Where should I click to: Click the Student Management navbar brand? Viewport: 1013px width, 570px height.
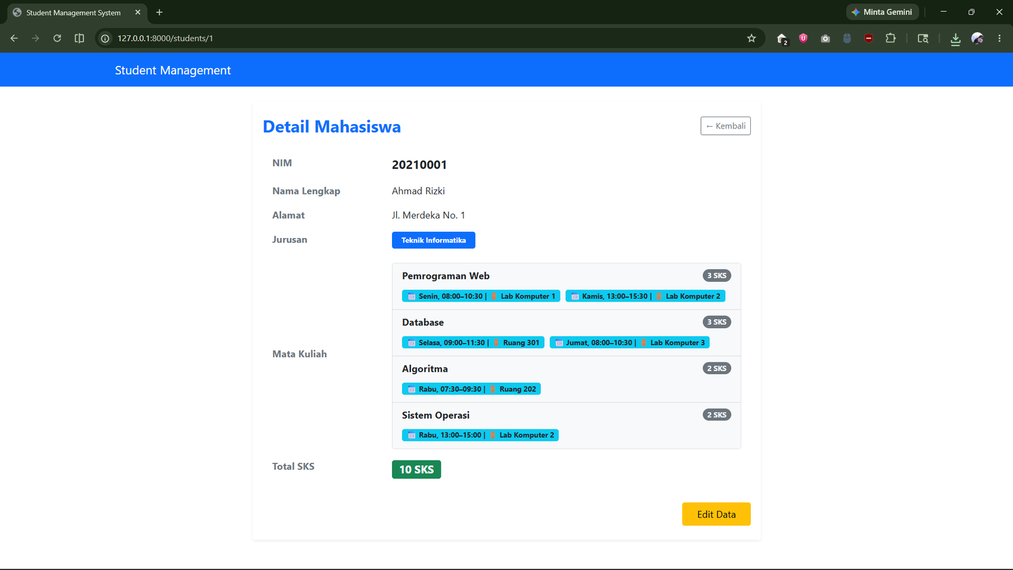[173, 70]
